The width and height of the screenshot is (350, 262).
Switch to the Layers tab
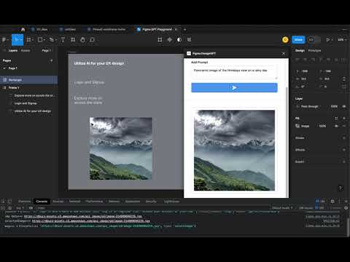click(x=13, y=50)
